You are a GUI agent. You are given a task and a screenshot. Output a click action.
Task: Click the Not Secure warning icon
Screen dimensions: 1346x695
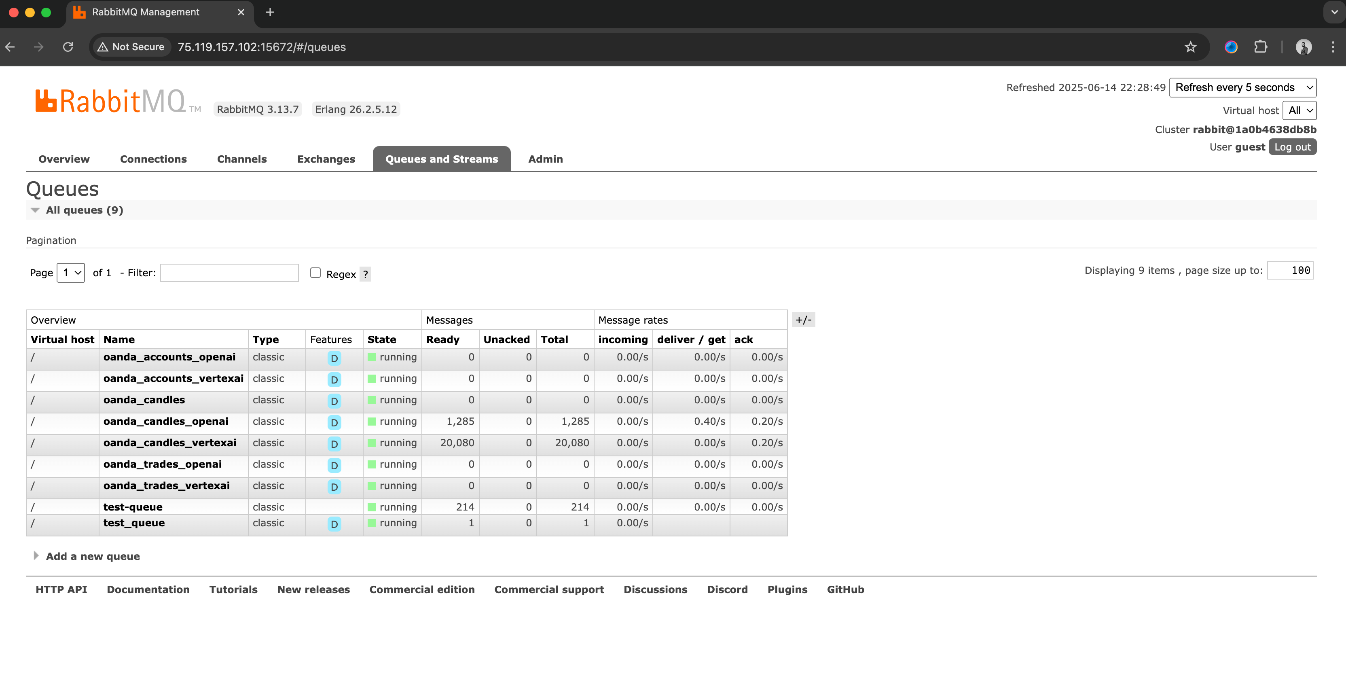pos(103,47)
